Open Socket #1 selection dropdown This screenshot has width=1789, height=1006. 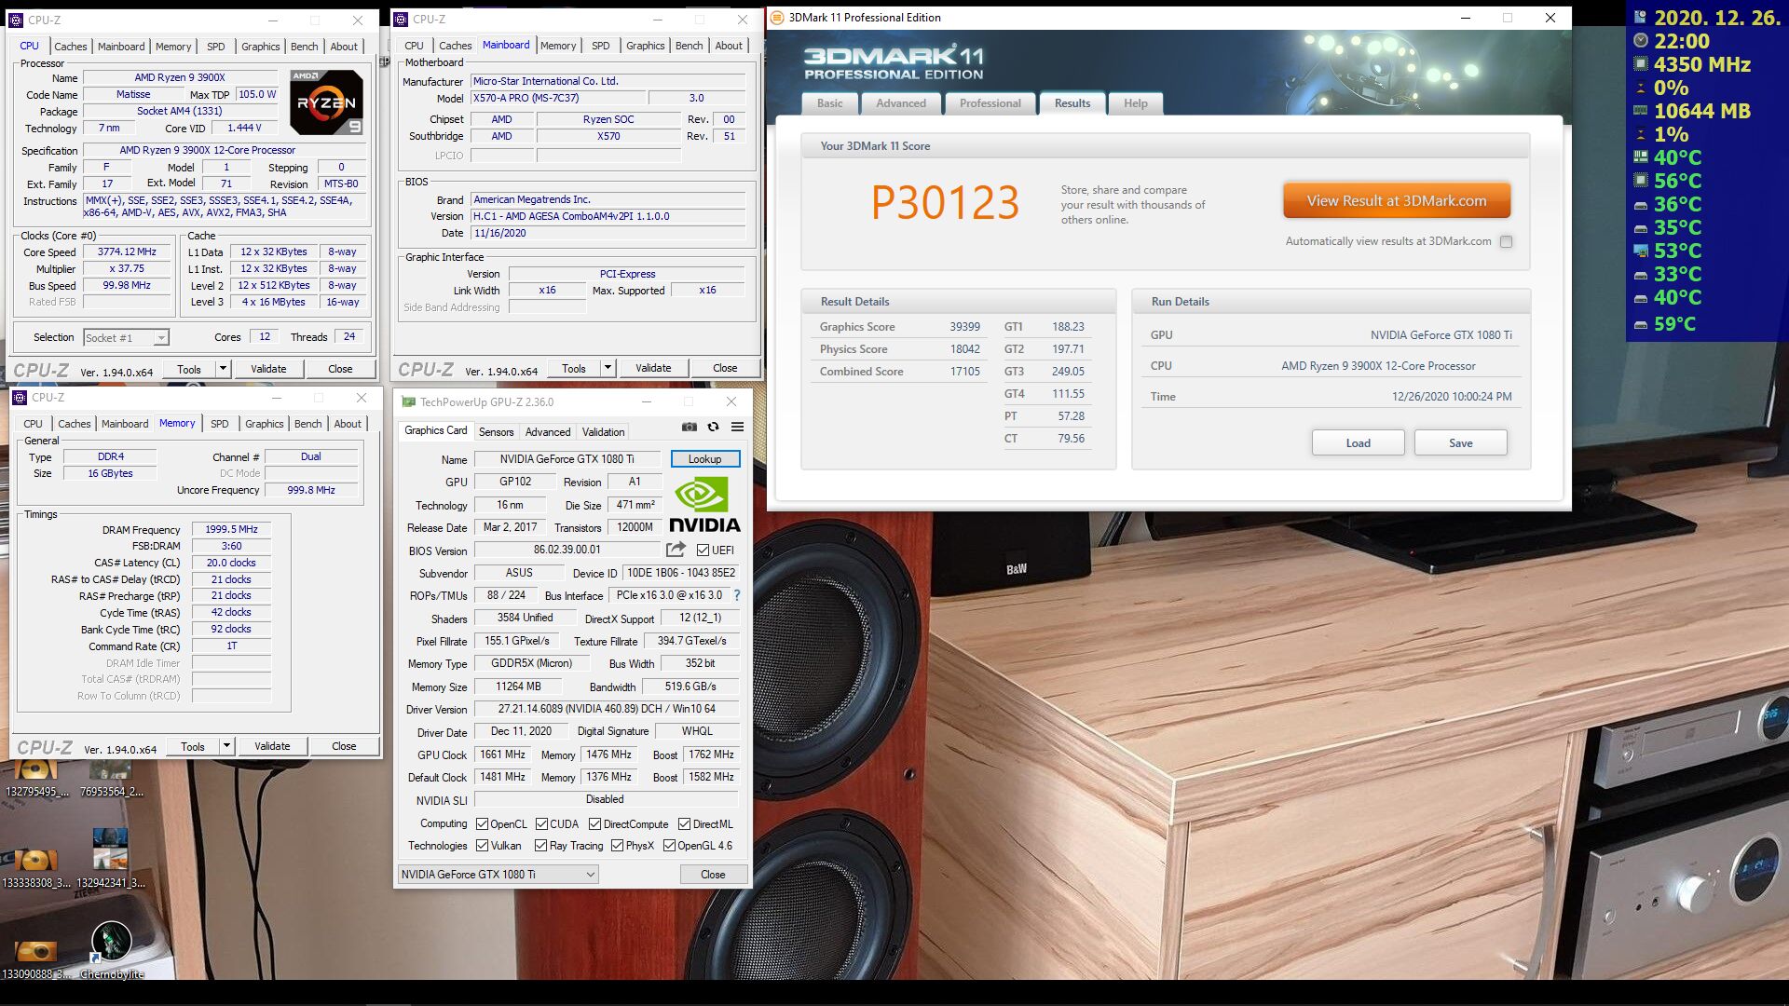click(x=126, y=338)
